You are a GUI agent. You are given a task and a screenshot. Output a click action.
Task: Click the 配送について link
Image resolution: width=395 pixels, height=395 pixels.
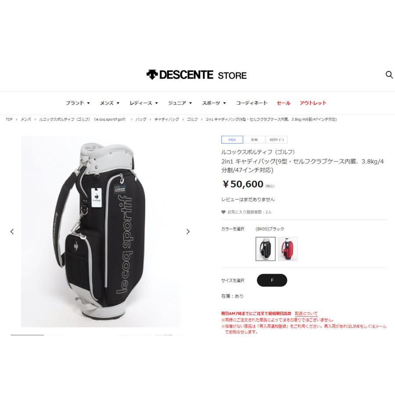[306, 314]
